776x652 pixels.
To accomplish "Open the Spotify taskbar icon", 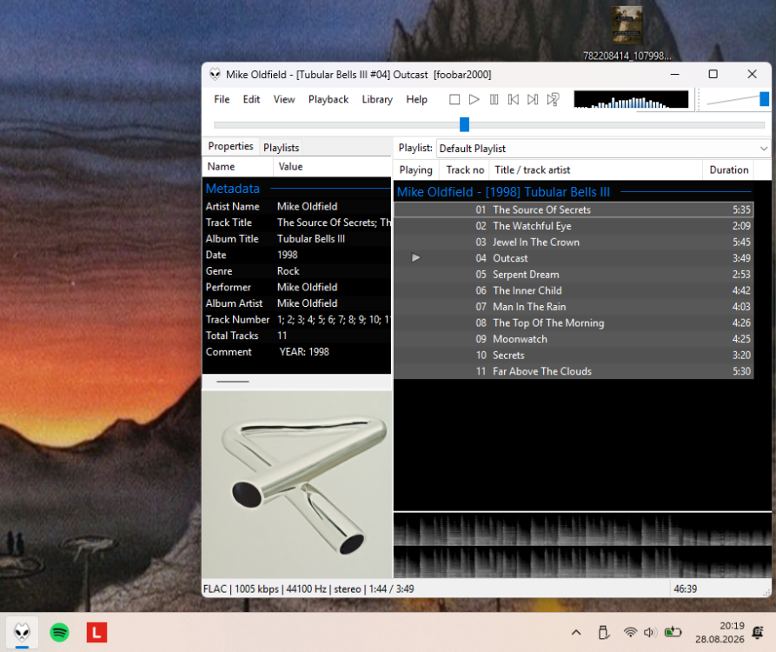I will pos(59,632).
